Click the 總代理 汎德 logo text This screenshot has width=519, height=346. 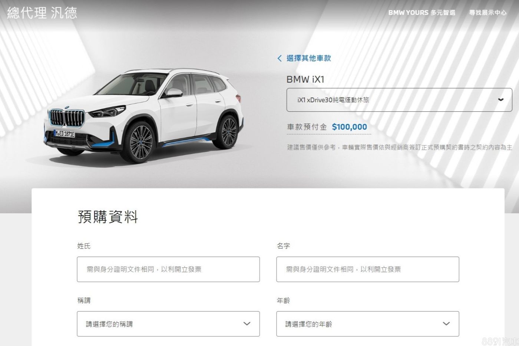click(42, 13)
